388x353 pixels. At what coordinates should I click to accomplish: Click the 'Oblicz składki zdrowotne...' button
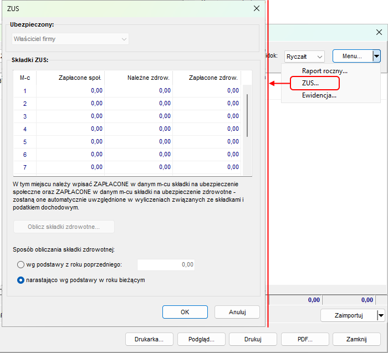click(x=64, y=227)
